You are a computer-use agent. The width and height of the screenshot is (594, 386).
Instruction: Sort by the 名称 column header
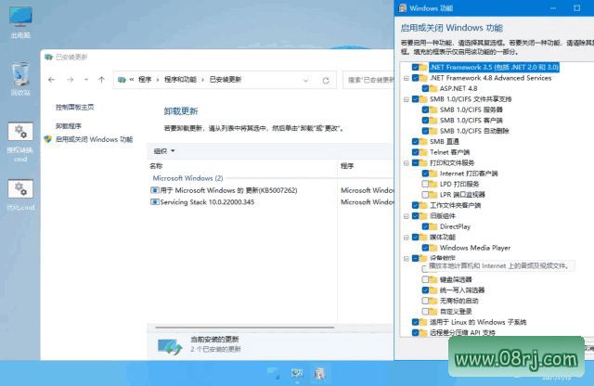tap(156, 166)
